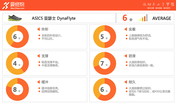The height and width of the screenshot is (103, 176).
Task: Click the 外形 donut chart showing 6
Action: 17,37
